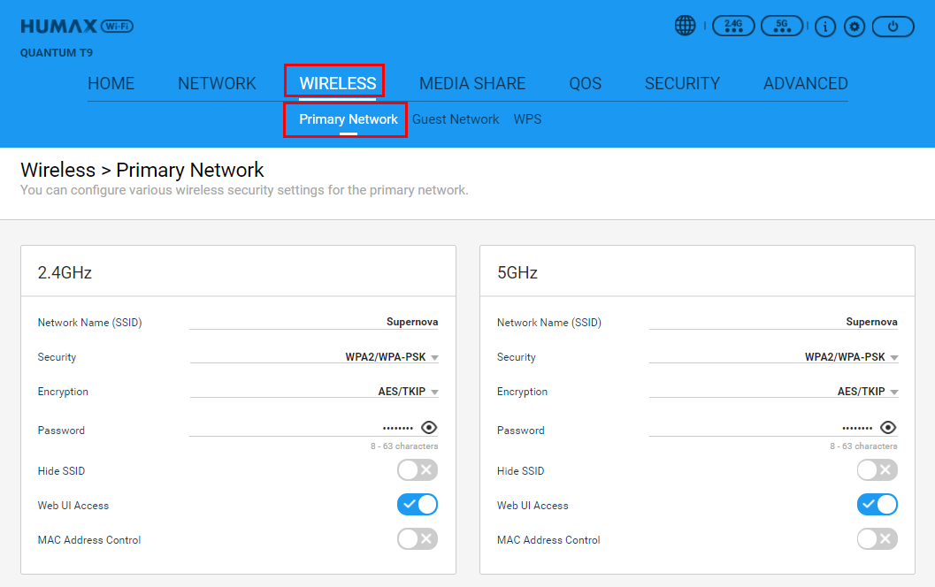Switch to Guest Network sub-tab

tap(456, 119)
